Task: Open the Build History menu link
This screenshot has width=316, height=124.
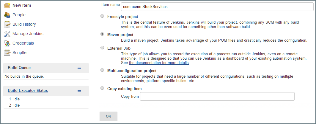Action: point(24,24)
